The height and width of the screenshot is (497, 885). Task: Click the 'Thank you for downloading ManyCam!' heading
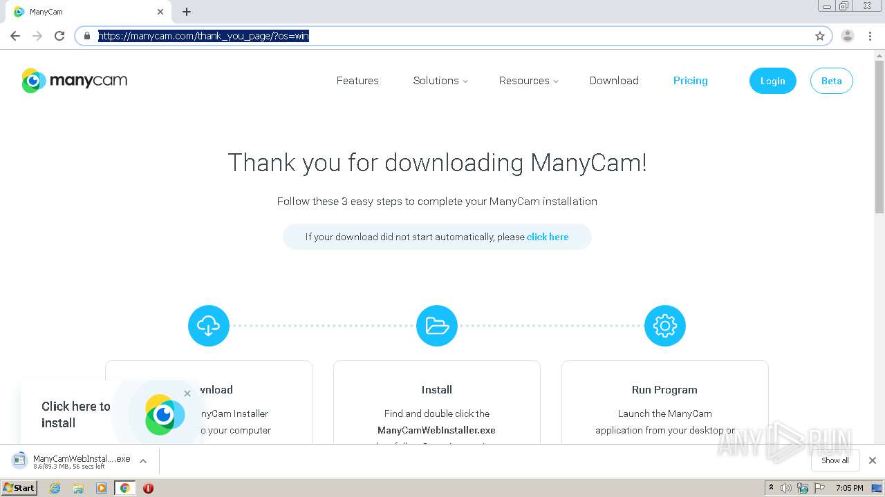[437, 163]
